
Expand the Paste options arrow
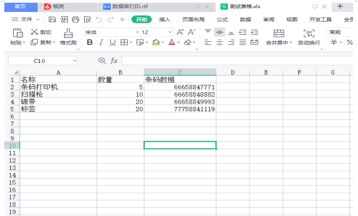click(x=24, y=42)
